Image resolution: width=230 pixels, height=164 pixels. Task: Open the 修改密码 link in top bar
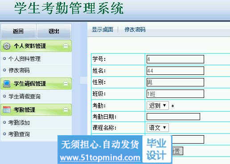(135, 29)
